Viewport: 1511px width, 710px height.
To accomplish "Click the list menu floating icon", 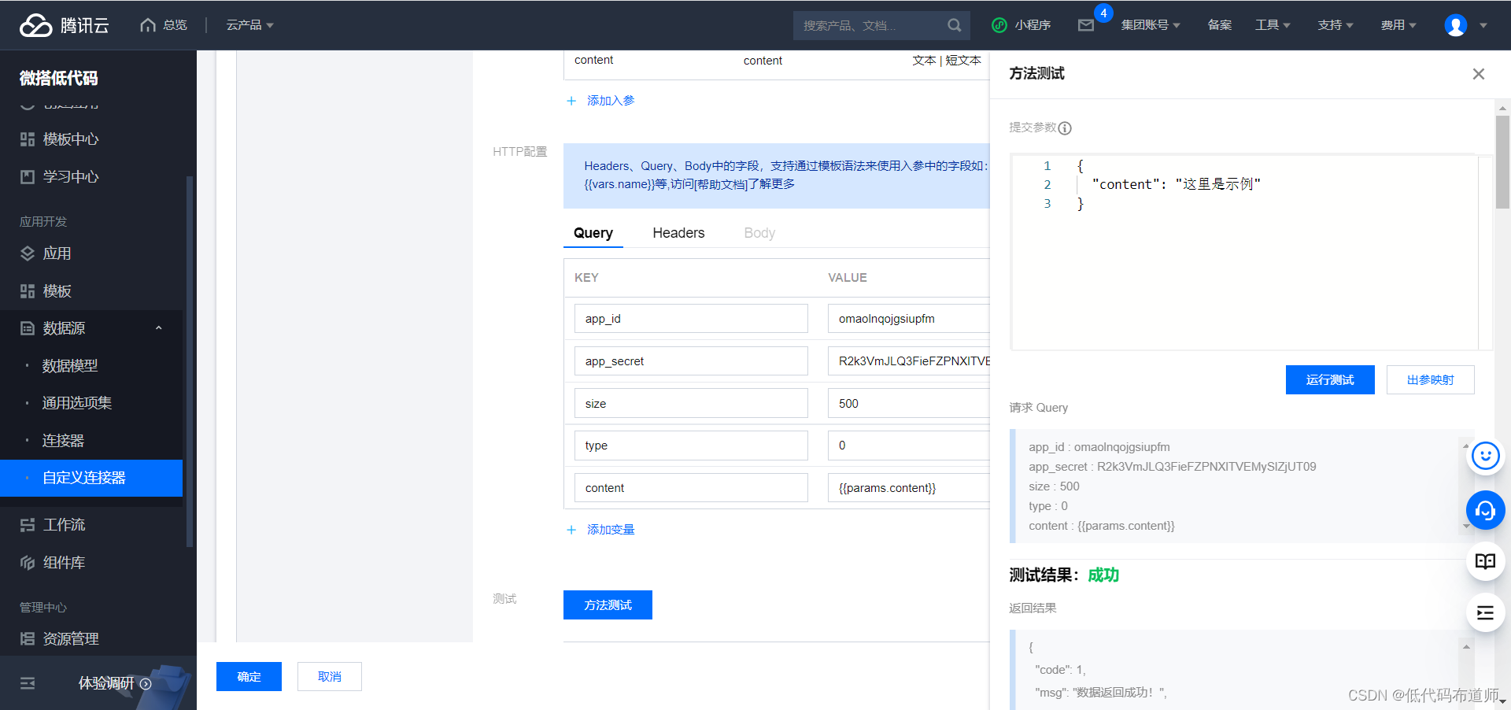I will (1485, 613).
